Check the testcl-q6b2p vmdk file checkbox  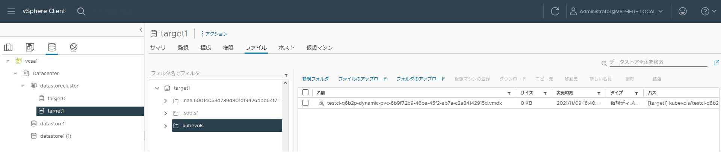(305, 103)
